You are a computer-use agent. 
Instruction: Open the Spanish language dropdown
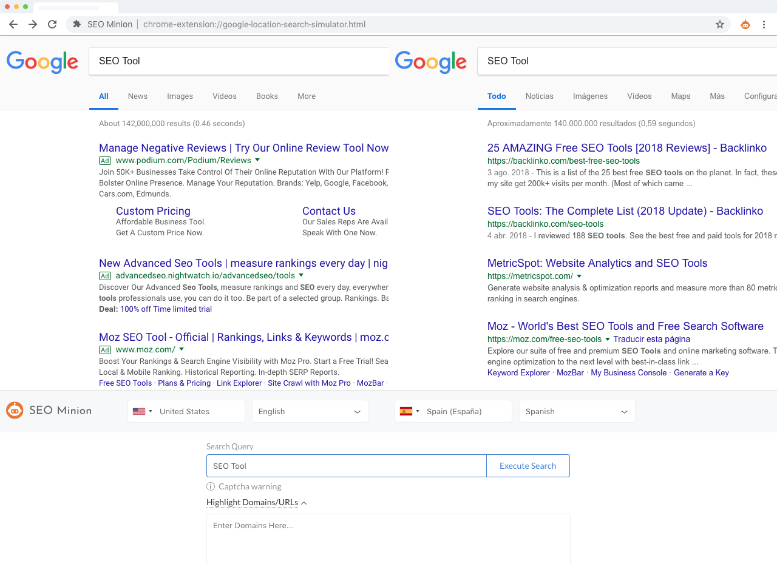[577, 411]
